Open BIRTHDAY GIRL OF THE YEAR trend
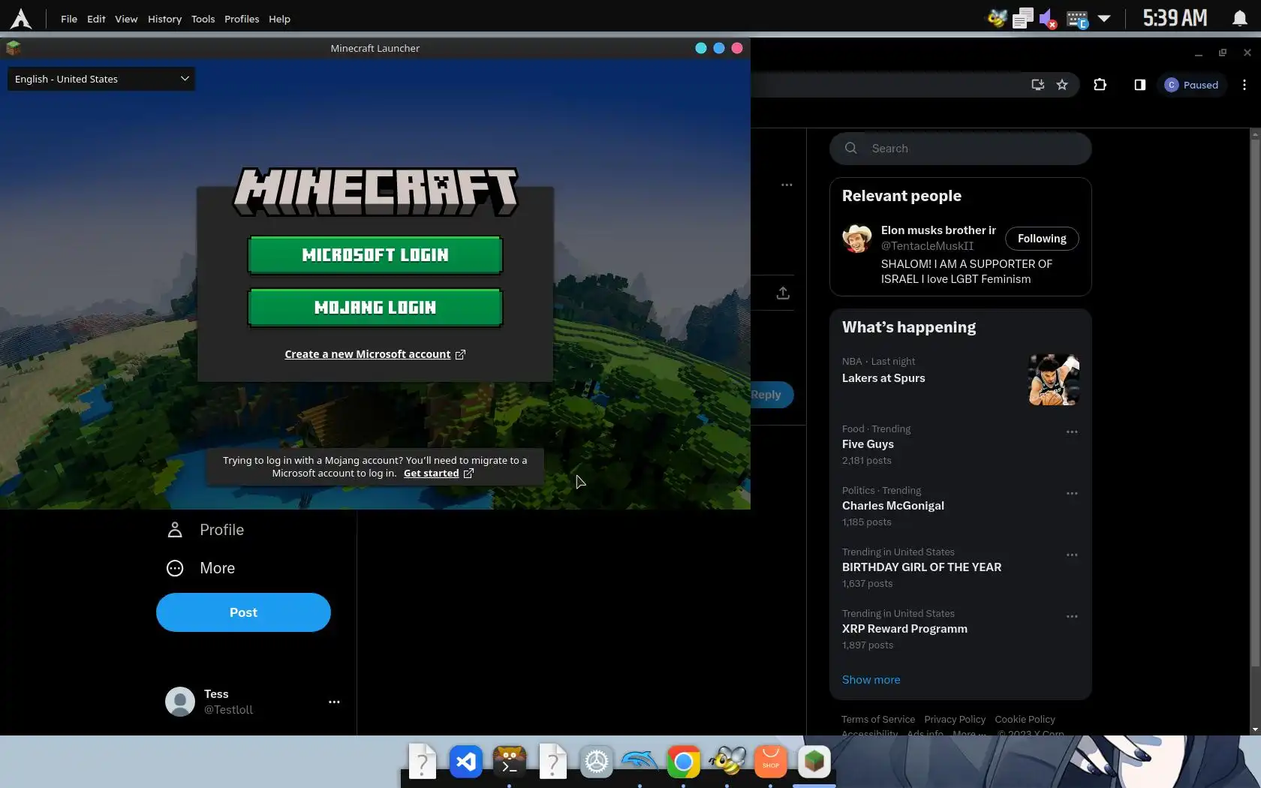This screenshot has width=1261, height=788. point(922,567)
